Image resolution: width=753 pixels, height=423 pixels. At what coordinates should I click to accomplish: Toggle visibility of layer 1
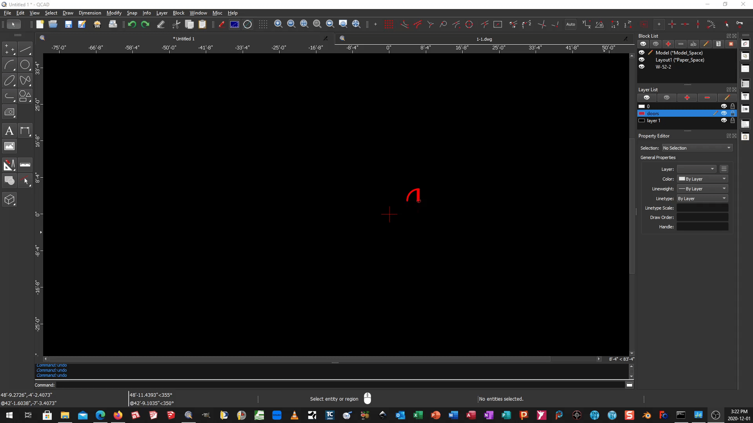pyautogui.click(x=724, y=120)
